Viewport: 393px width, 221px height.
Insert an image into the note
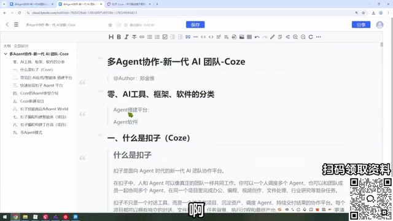pos(241,37)
